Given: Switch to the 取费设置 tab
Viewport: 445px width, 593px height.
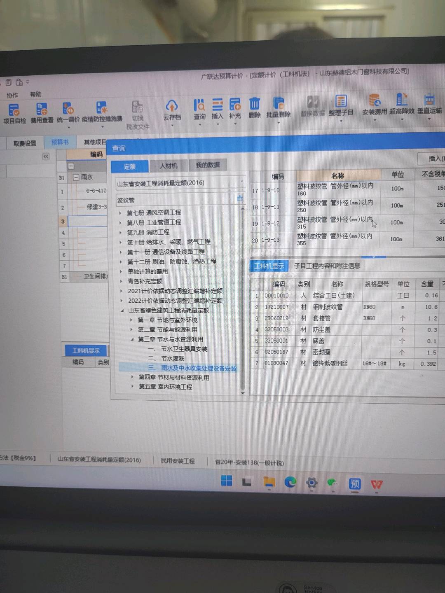Looking at the screenshot, I should click(25, 143).
